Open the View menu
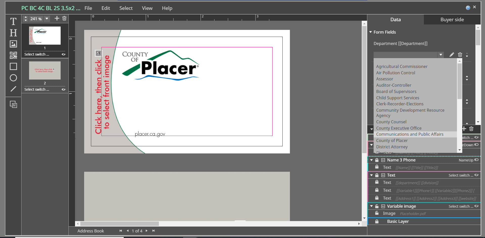The image size is (485, 238). coord(147,8)
